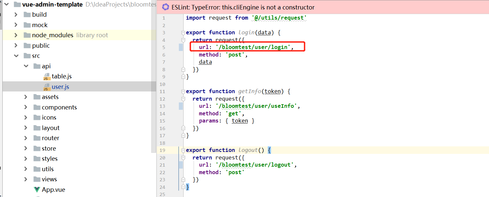Viewport: 489px width, 197px height.
Task: Click the build folder icon
Action: pyautogui.click(x=27, y=15)
